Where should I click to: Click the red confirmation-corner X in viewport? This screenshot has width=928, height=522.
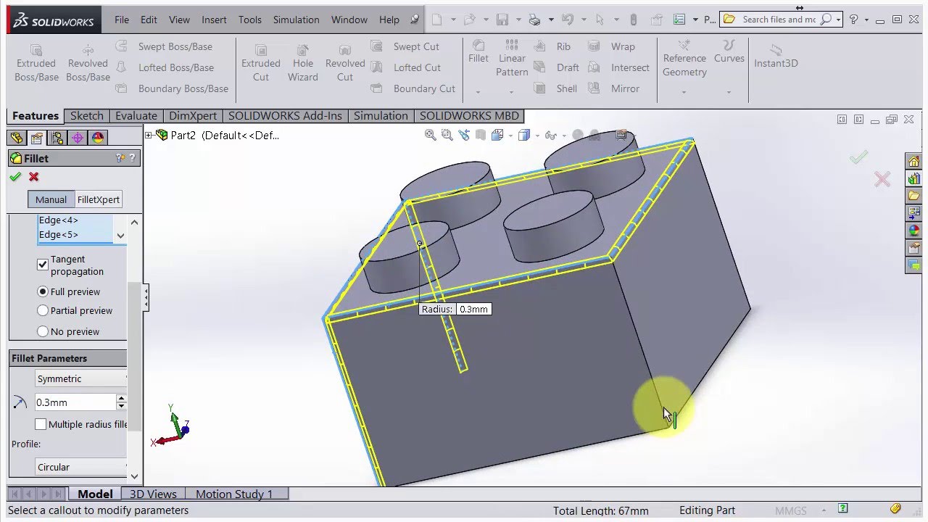pos(882,179)
